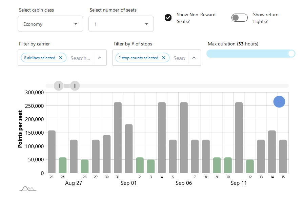Select the tall gray bar for Aug 31

click(x=118, y=138)
